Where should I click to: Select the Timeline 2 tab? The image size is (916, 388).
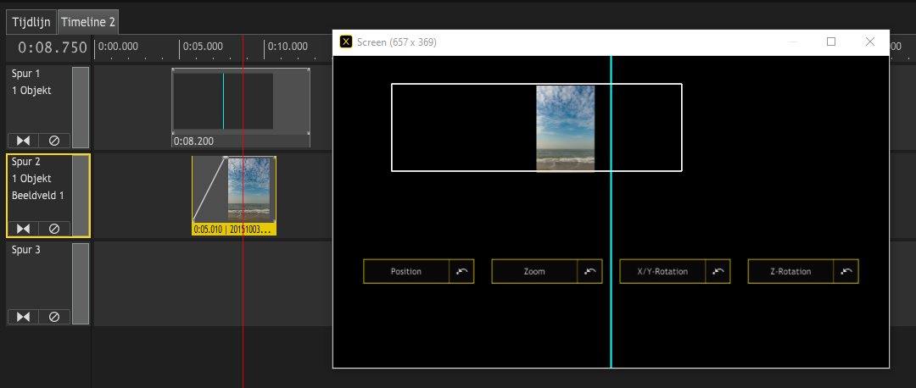[x=88, y=22]
